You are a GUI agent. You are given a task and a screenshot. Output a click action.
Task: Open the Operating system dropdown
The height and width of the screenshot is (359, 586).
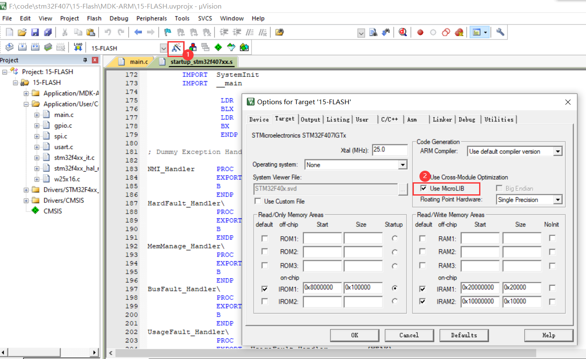402,165
